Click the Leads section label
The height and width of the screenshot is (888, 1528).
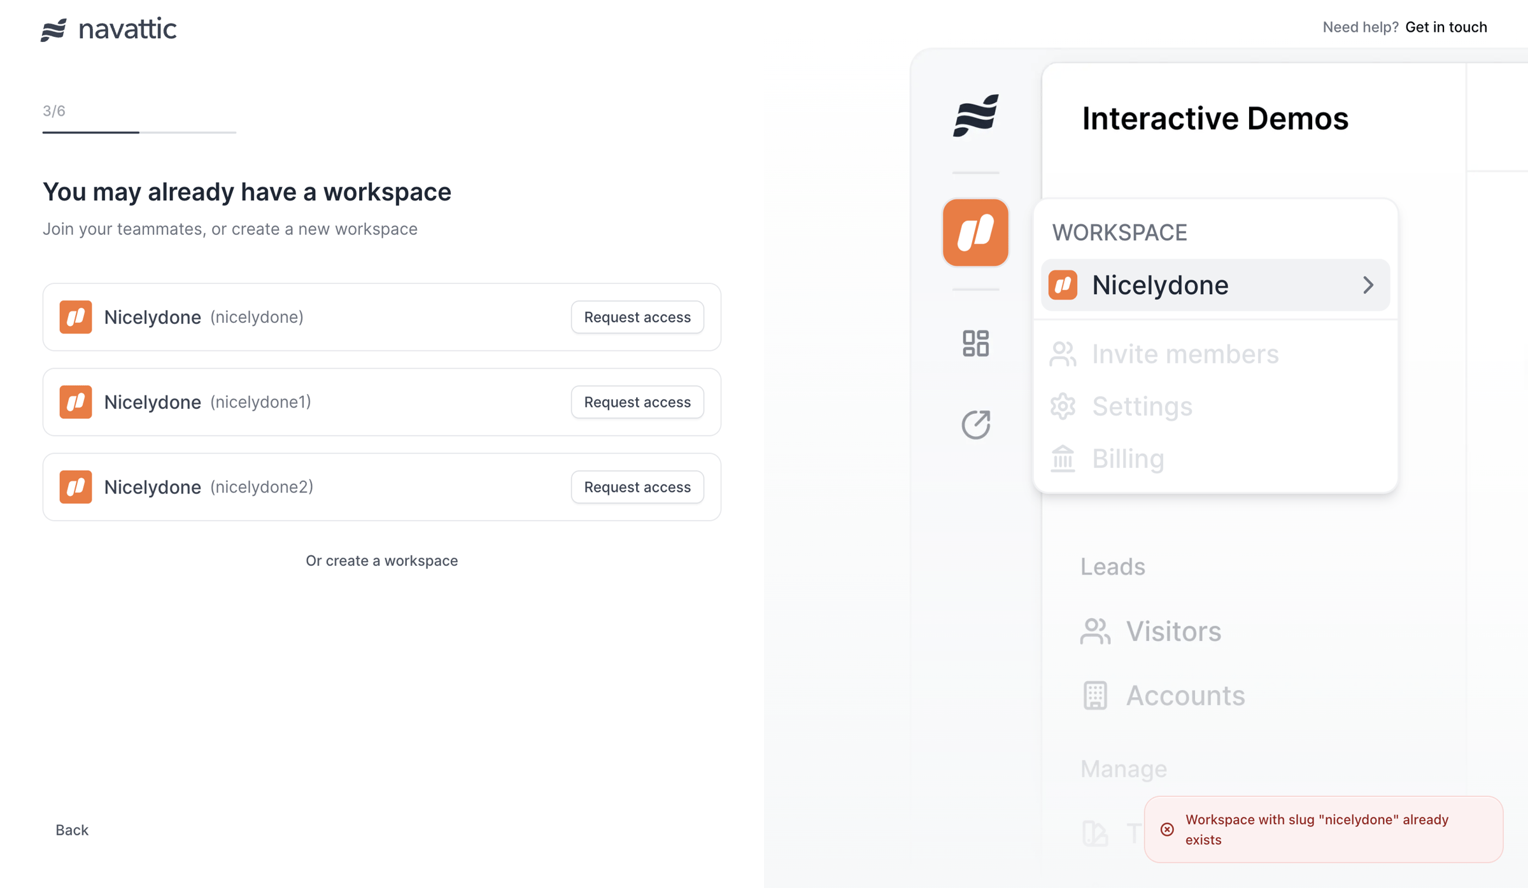click(x=1112, y=567)
